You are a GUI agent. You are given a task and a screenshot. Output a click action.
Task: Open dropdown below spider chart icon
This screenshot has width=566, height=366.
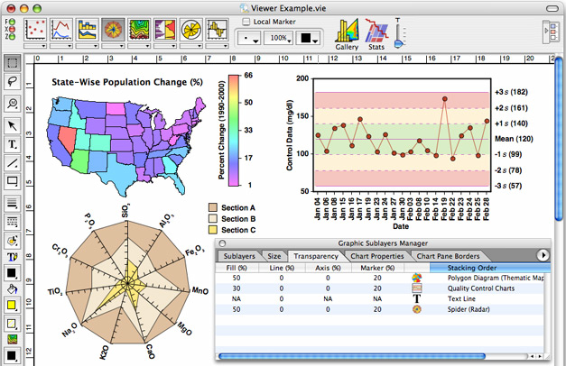113,46
